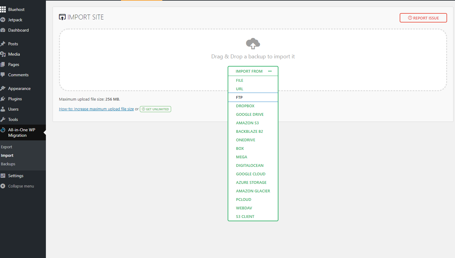The image size is (455, 258).
Task: Open the Appearance menu
Action: click(23, 88)
